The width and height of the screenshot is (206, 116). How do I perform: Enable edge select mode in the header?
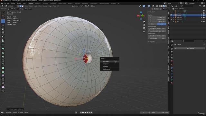click(21, 6)
